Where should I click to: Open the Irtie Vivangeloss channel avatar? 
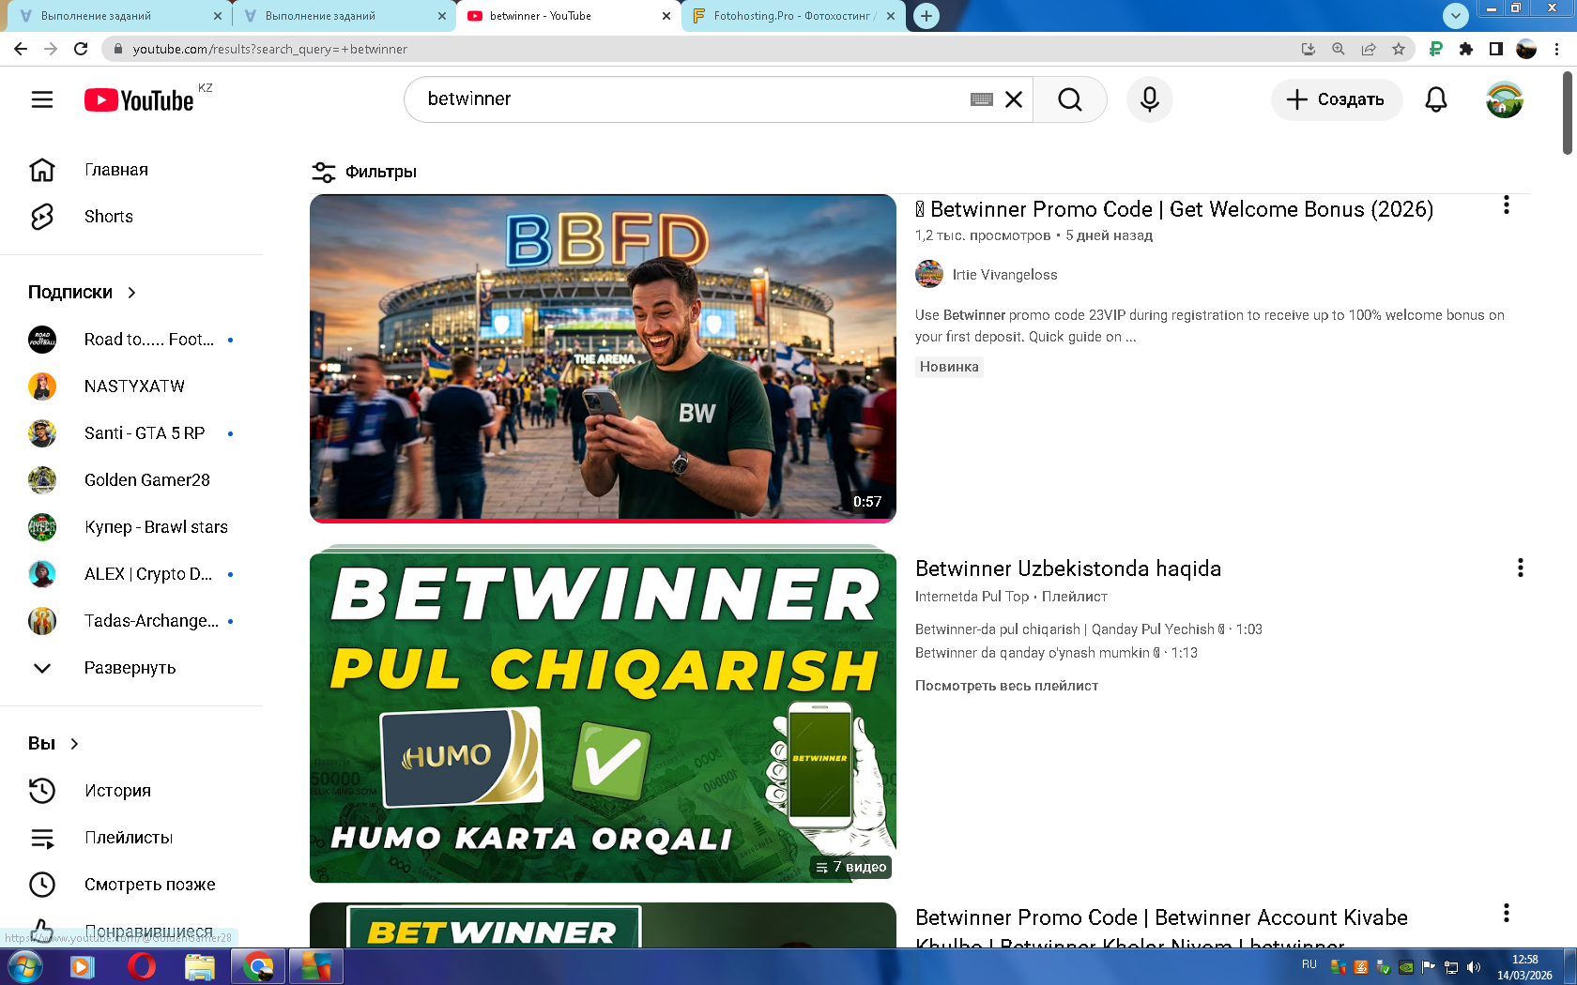coord(929,274)
